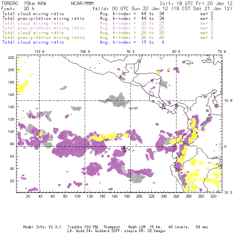Select y-axis tick label "100"
The height and width of the screenshot is (234, 234).
(11, 132)
